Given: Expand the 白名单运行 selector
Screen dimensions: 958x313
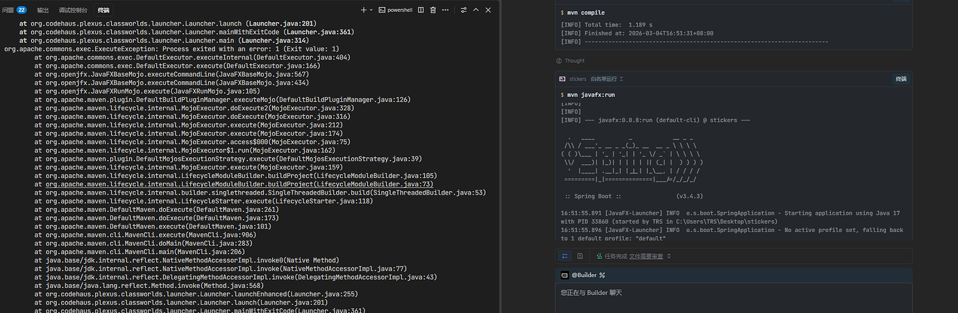Looking at the screenshot, I should (607, 79).
